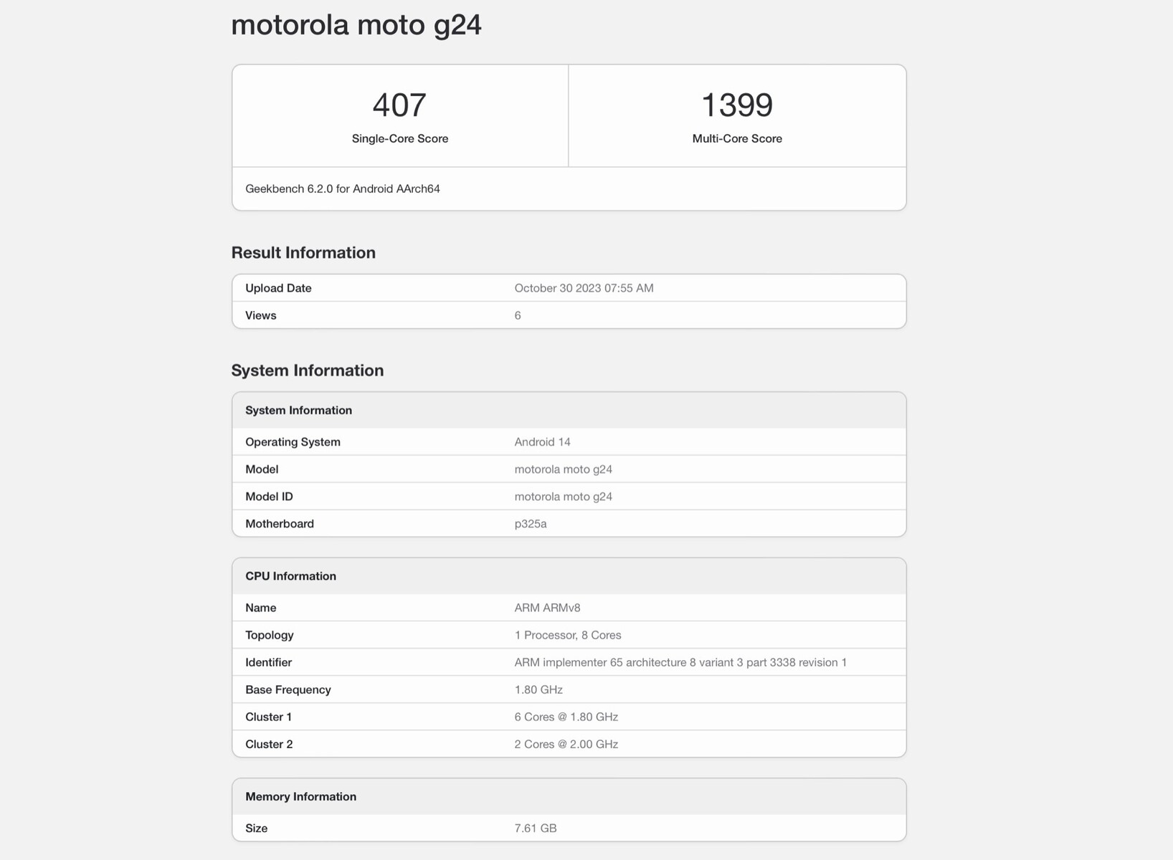Click the Cluster 1 value 6 Cores @ 1.80 GHz
1173x860 pixels.
[566, 717]
